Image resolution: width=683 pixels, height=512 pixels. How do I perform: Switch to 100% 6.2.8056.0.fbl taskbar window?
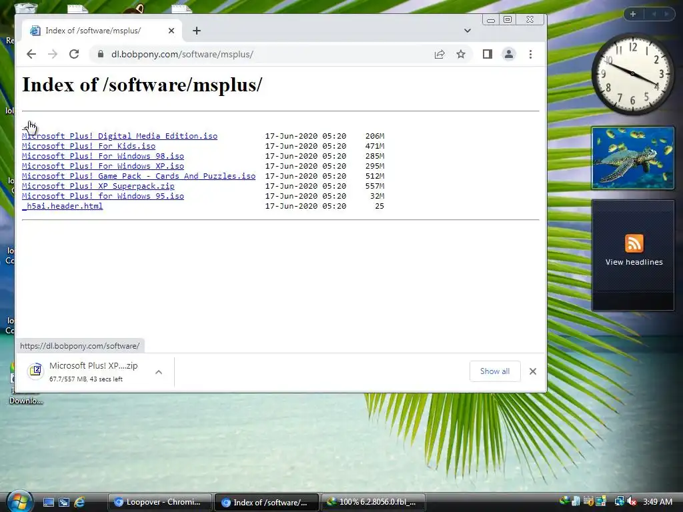[x=374, y=502]
